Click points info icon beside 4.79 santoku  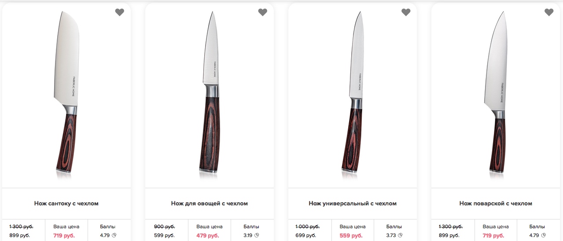point(114,235)
